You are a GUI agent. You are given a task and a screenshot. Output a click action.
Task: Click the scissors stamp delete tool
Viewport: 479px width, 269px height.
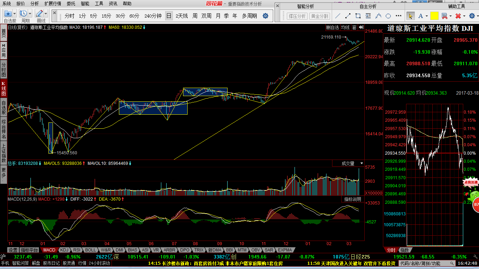444,16
